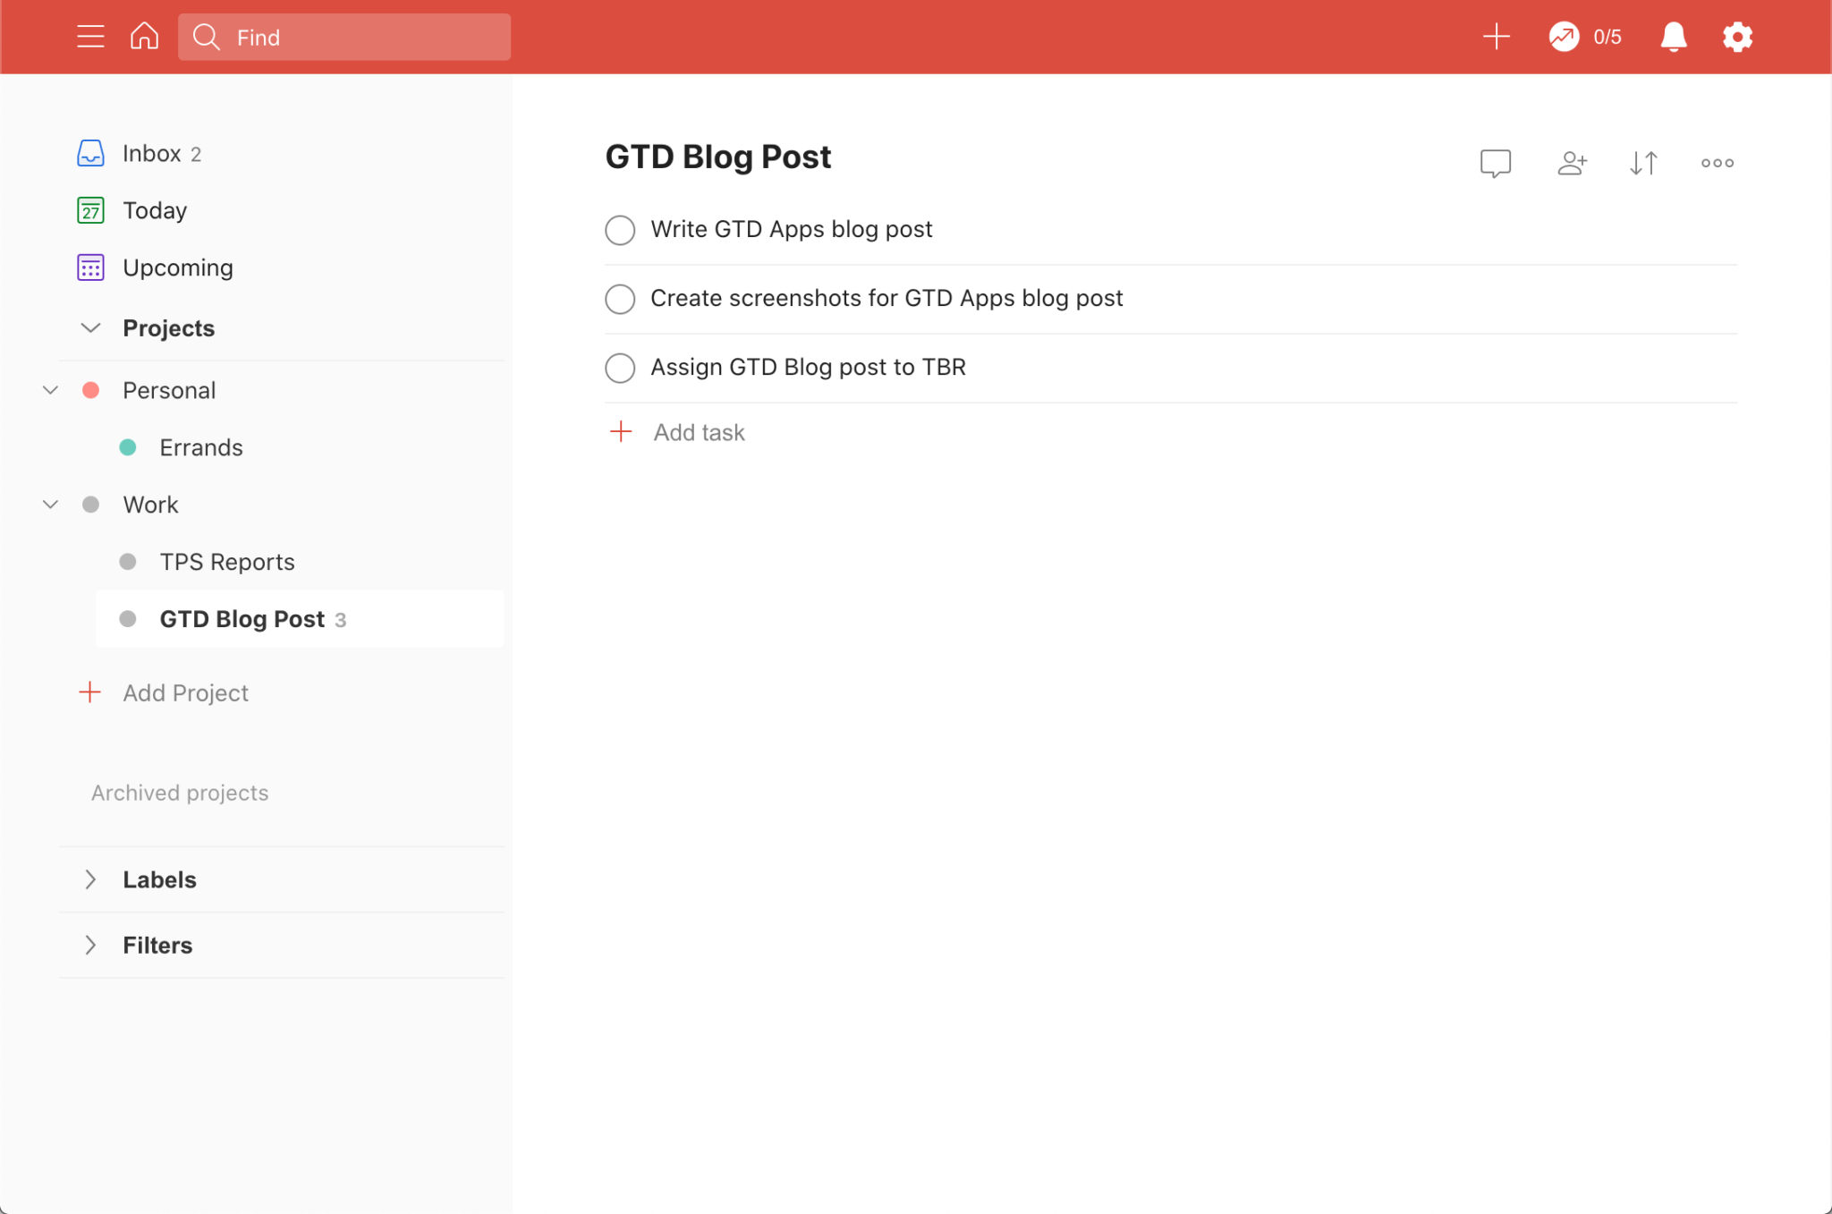Click the magnifier search icon

(206, 37)
